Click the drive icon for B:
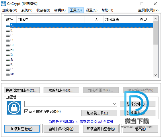Image resolution: width=162 pixels, height=138 pixels. click(x=8, y=31)
